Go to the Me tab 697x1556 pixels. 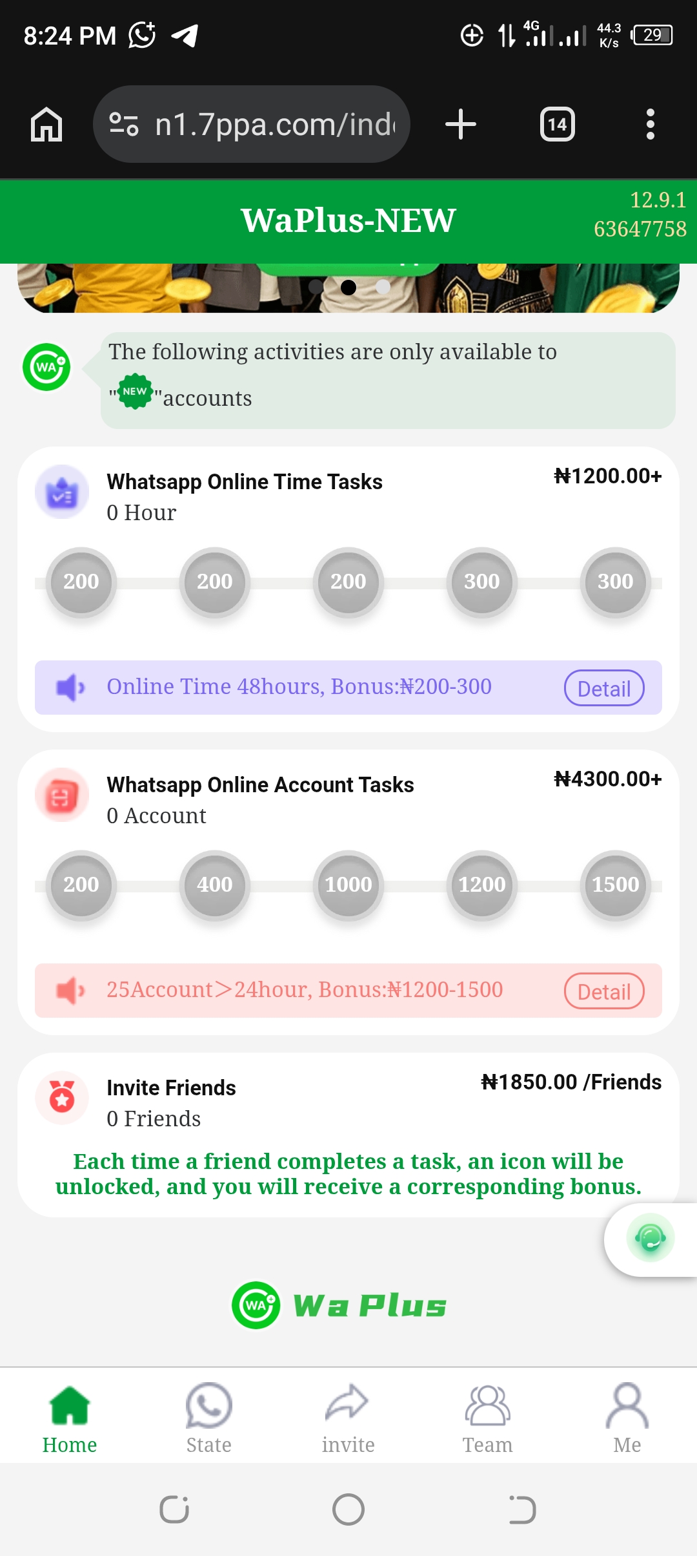point(627,1418)
